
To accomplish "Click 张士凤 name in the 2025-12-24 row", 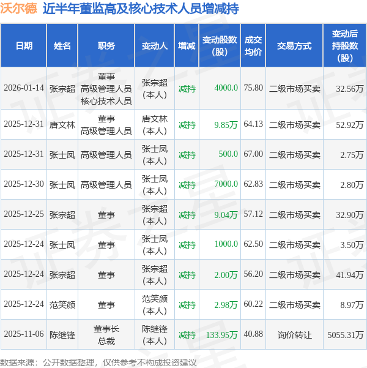I will click(62, 245).
